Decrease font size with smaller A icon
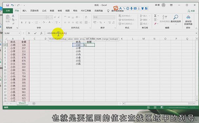The image size is (199, 123). point(59,17)
